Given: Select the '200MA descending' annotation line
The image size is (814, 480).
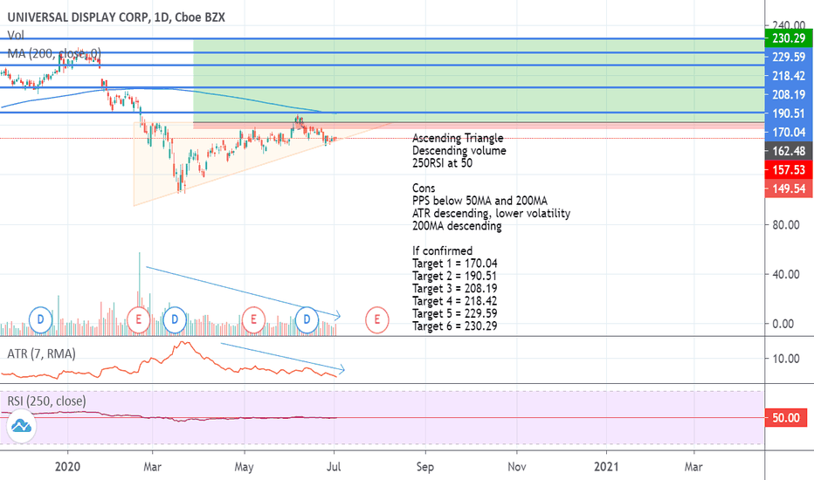Looking at the screenshot, I should (457, 226).
